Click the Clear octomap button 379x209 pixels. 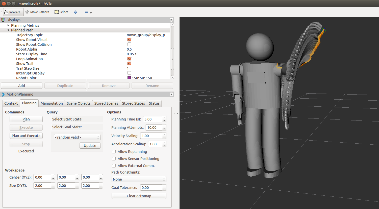pos(139,196)
